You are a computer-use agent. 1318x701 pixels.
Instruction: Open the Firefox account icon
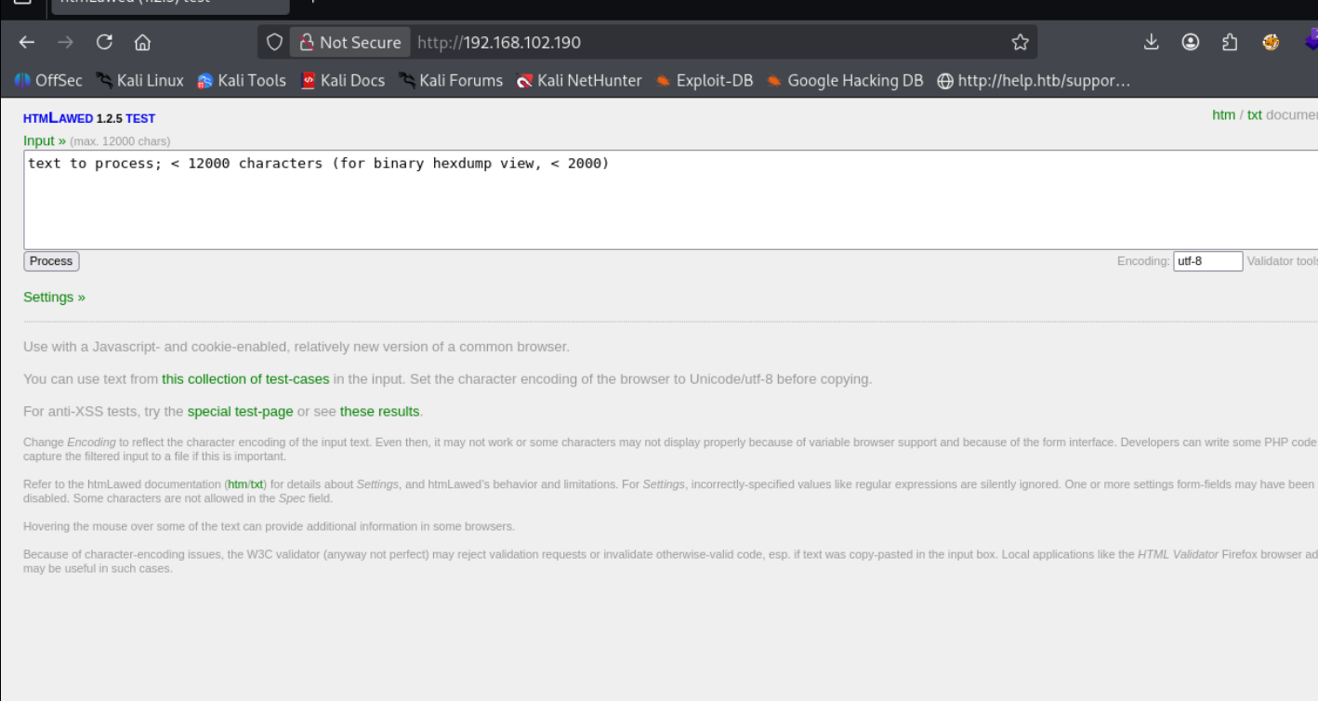coord(1190,42)
